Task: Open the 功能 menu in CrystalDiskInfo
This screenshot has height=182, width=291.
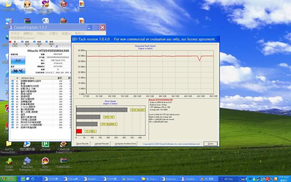Action: [x=41, y=34]
